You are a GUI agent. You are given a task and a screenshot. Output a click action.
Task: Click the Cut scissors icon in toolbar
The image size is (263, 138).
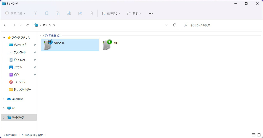click(35, 13)
